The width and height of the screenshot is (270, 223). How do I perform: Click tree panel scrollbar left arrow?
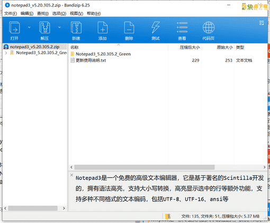click(x=5, y=208)
